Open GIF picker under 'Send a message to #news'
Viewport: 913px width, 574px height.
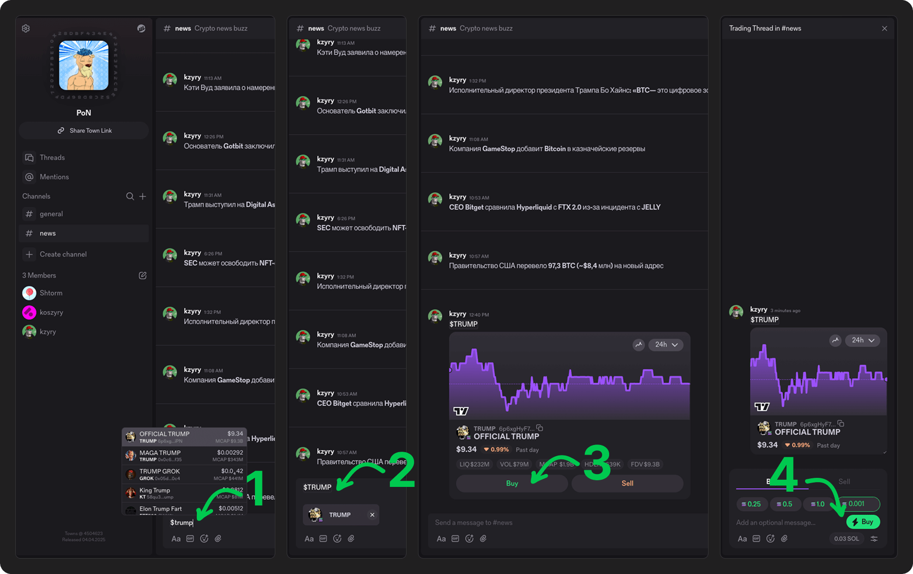point(456,539)
